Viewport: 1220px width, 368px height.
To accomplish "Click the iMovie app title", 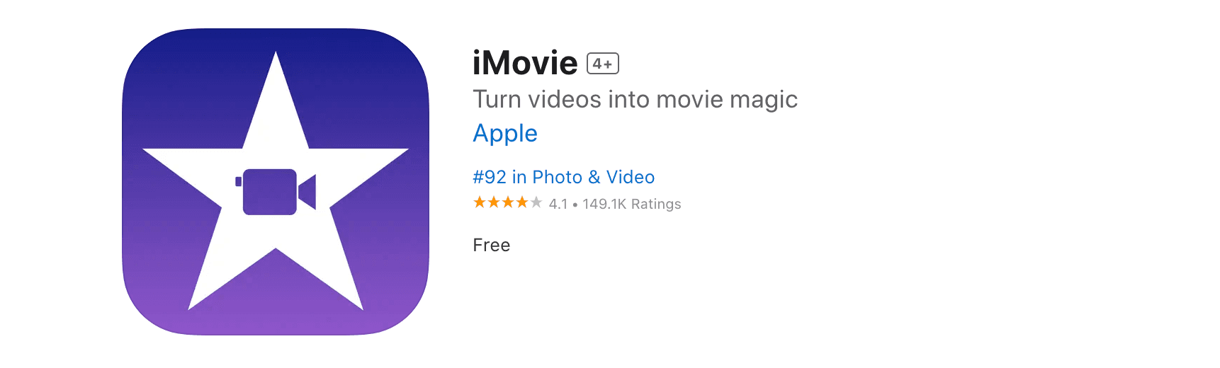I will pos(525,63).
